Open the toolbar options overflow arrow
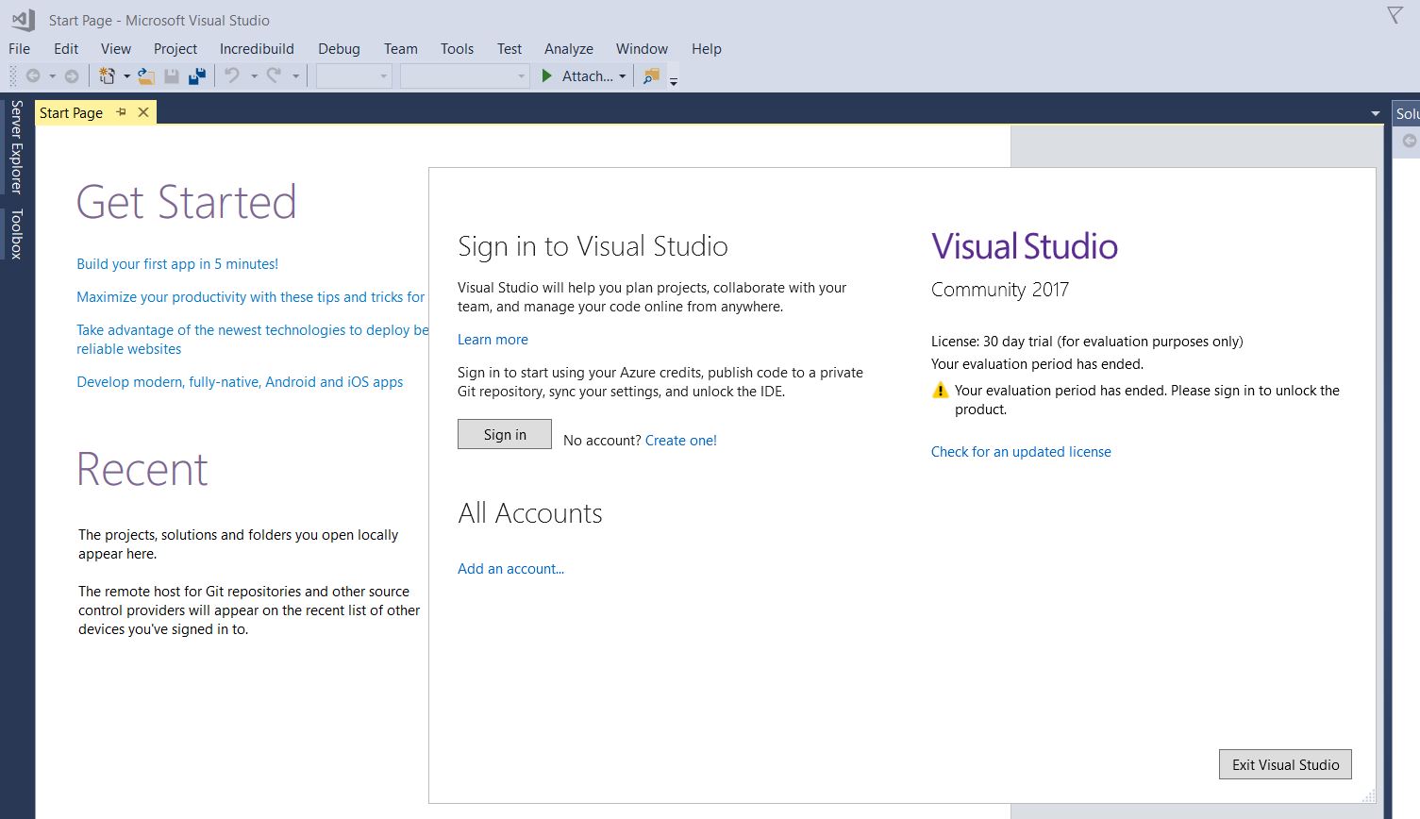The width and height of the screenshot is (1420, 819). [x=674, y=81]
